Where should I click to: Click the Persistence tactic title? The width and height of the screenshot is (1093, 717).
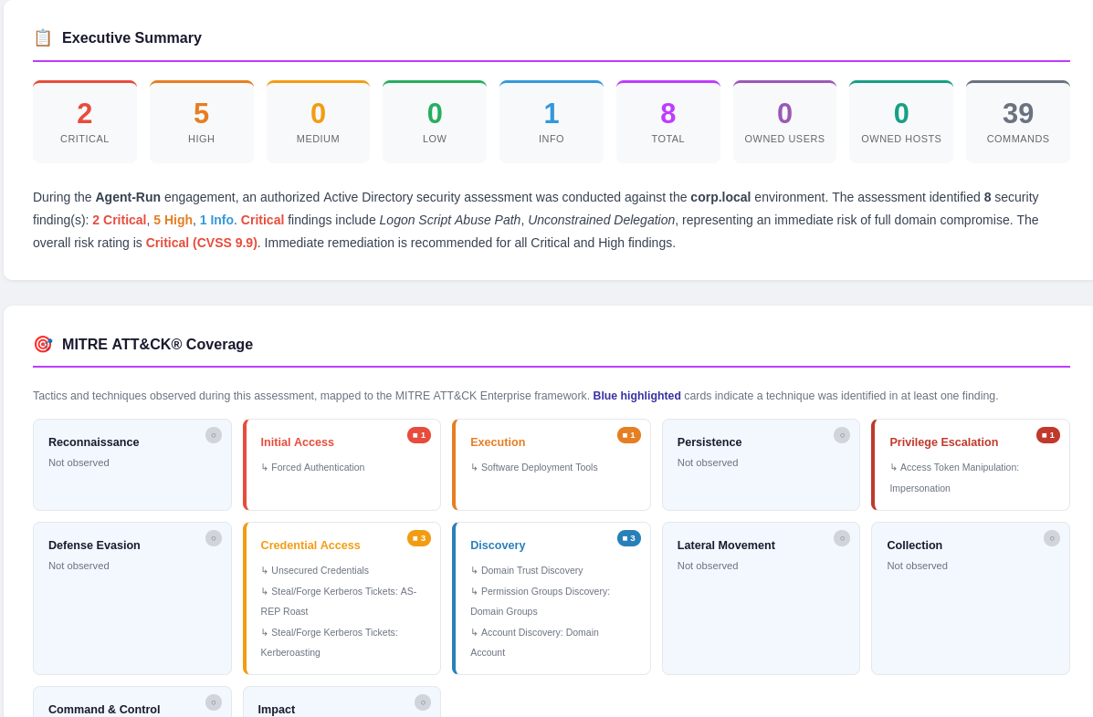709,442
